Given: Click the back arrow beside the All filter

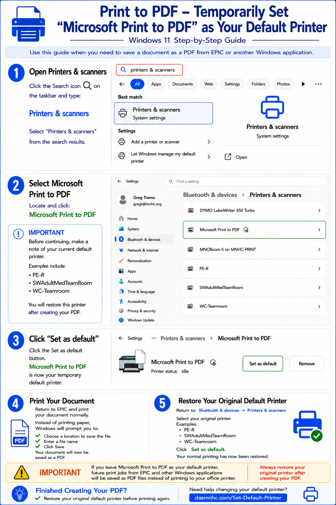Looking at the screenshot, I should tap(122, 84).
